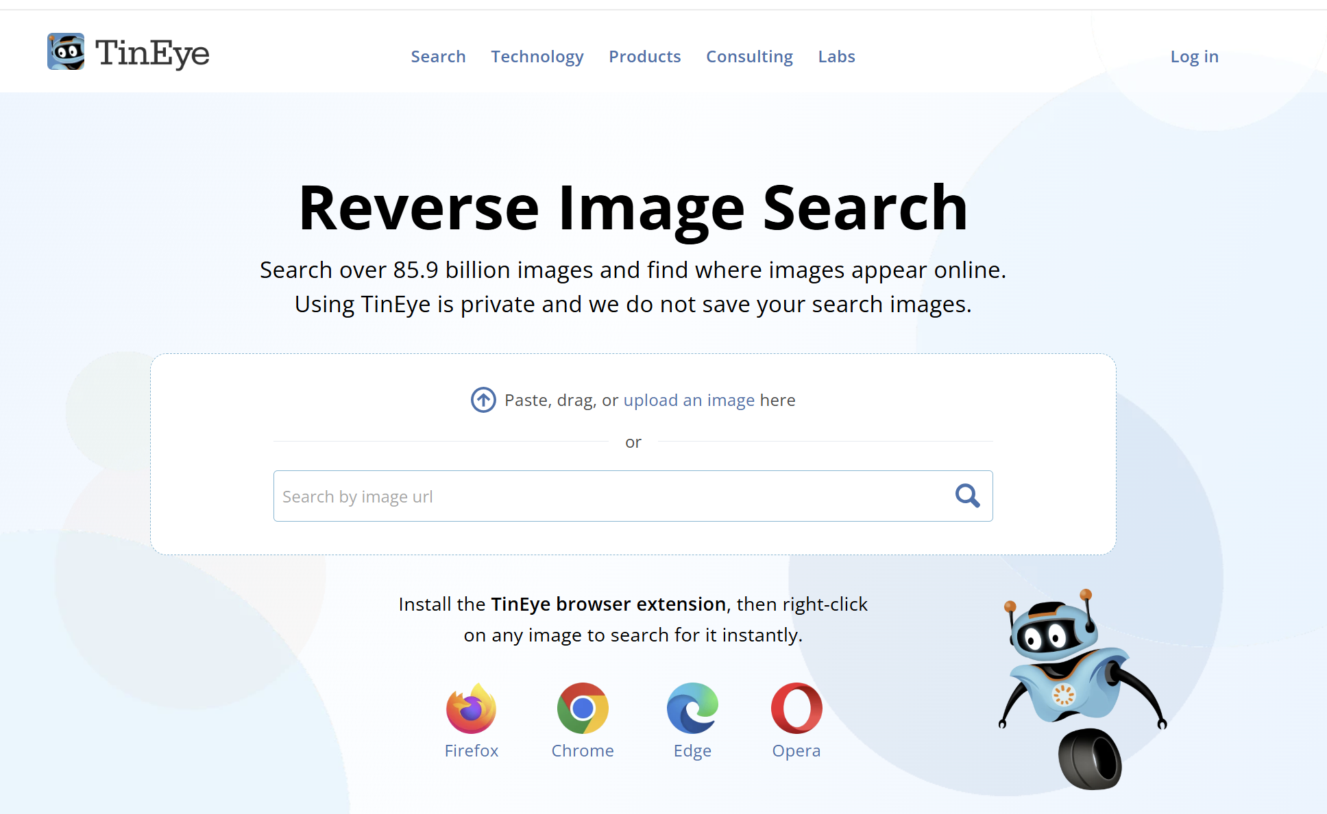Click the upload arrow circle icon
This screenshot has height=814, width=1327.
click(483, 400)
